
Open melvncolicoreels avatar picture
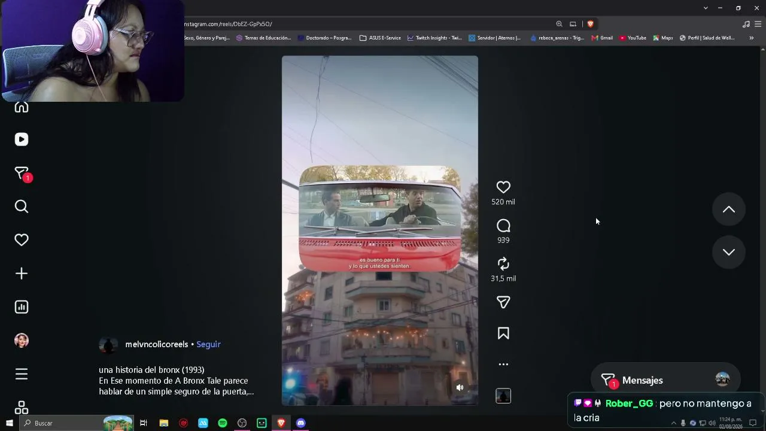(x=108, y=345)
